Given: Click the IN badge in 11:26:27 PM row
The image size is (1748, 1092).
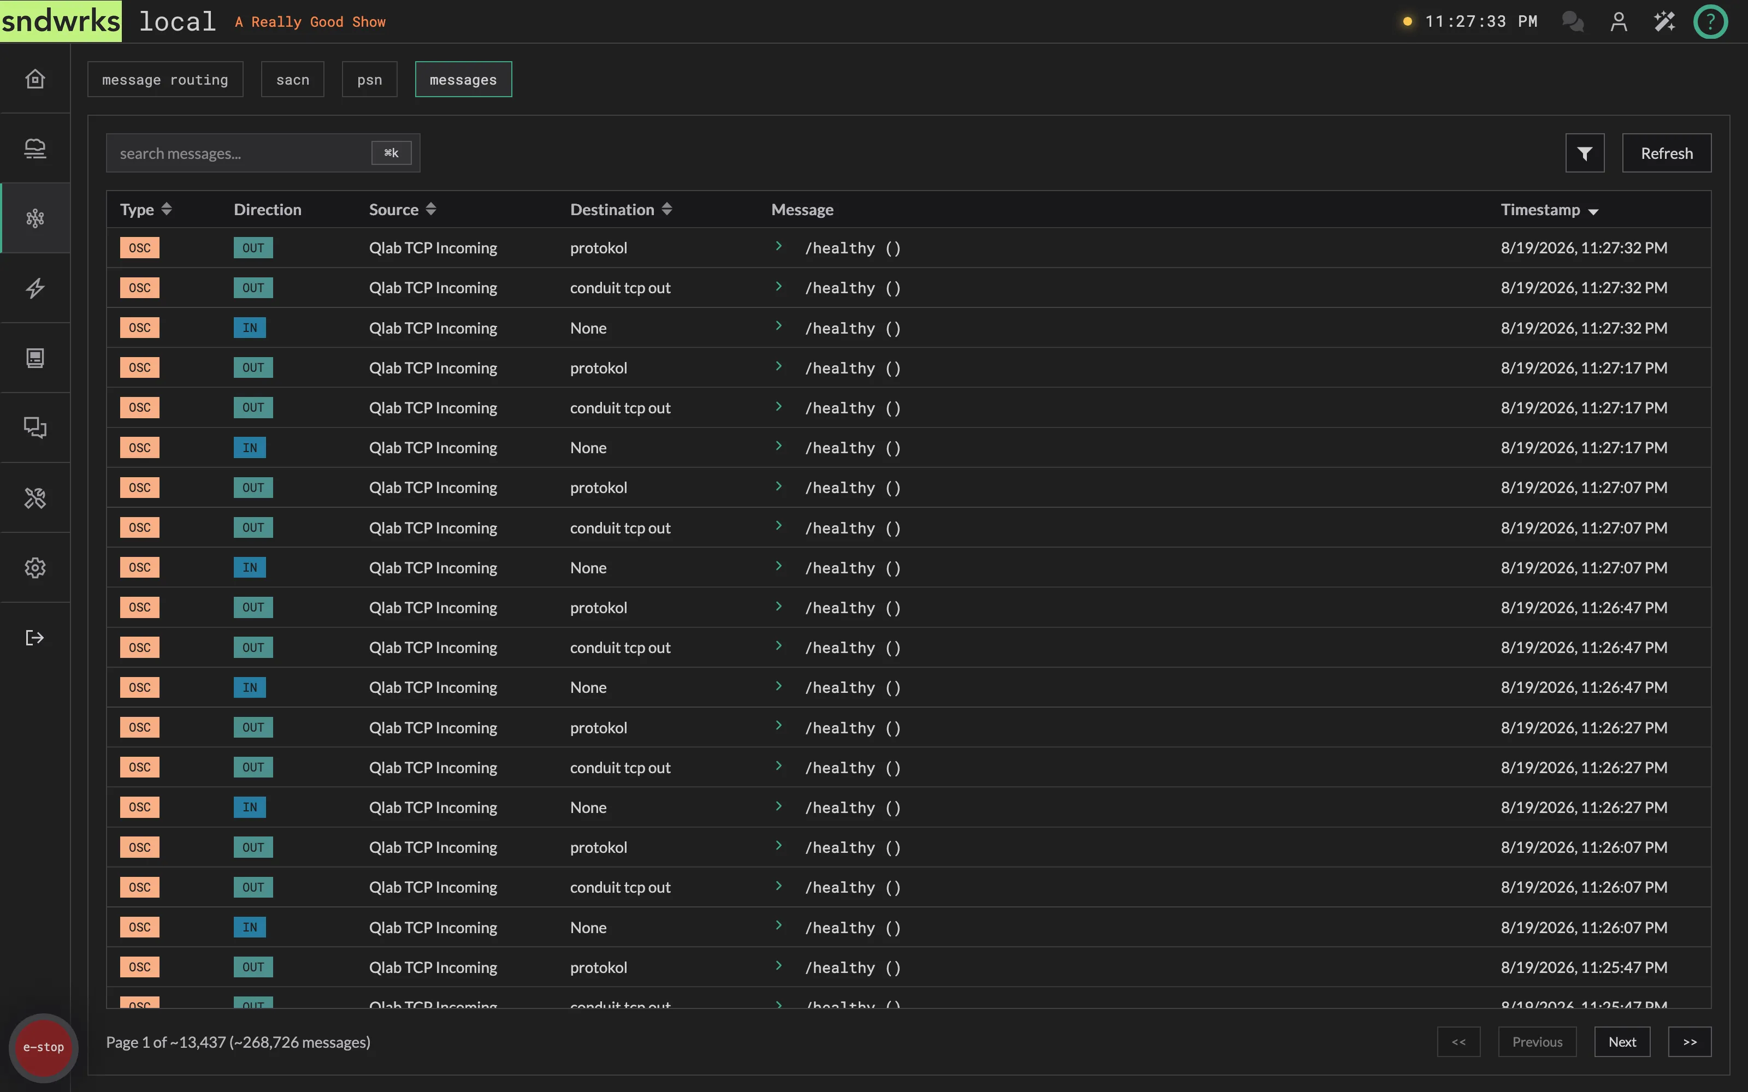Looking at the screenshot, I should click(249, 808).
